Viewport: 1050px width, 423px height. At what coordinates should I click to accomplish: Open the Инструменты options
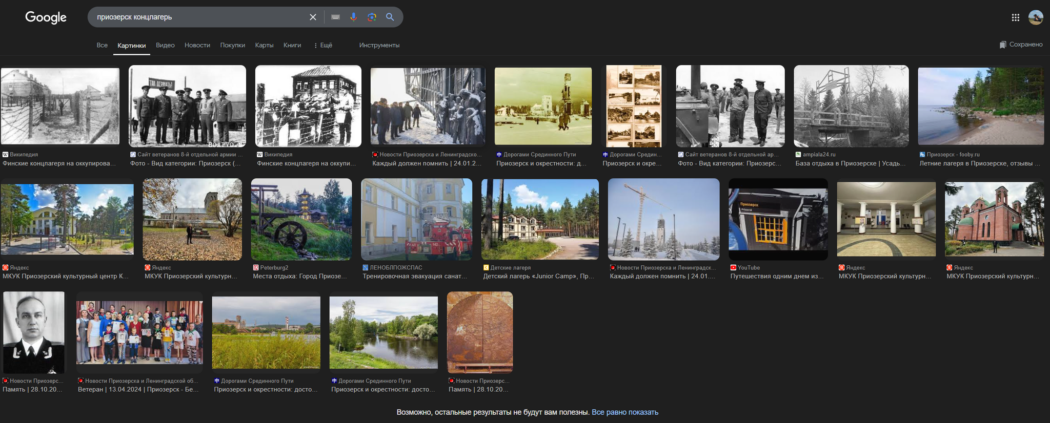(x=379, y=45)
